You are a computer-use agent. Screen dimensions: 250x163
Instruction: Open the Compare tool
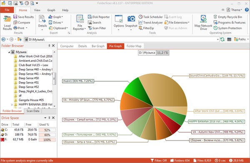tap(22, 22)
